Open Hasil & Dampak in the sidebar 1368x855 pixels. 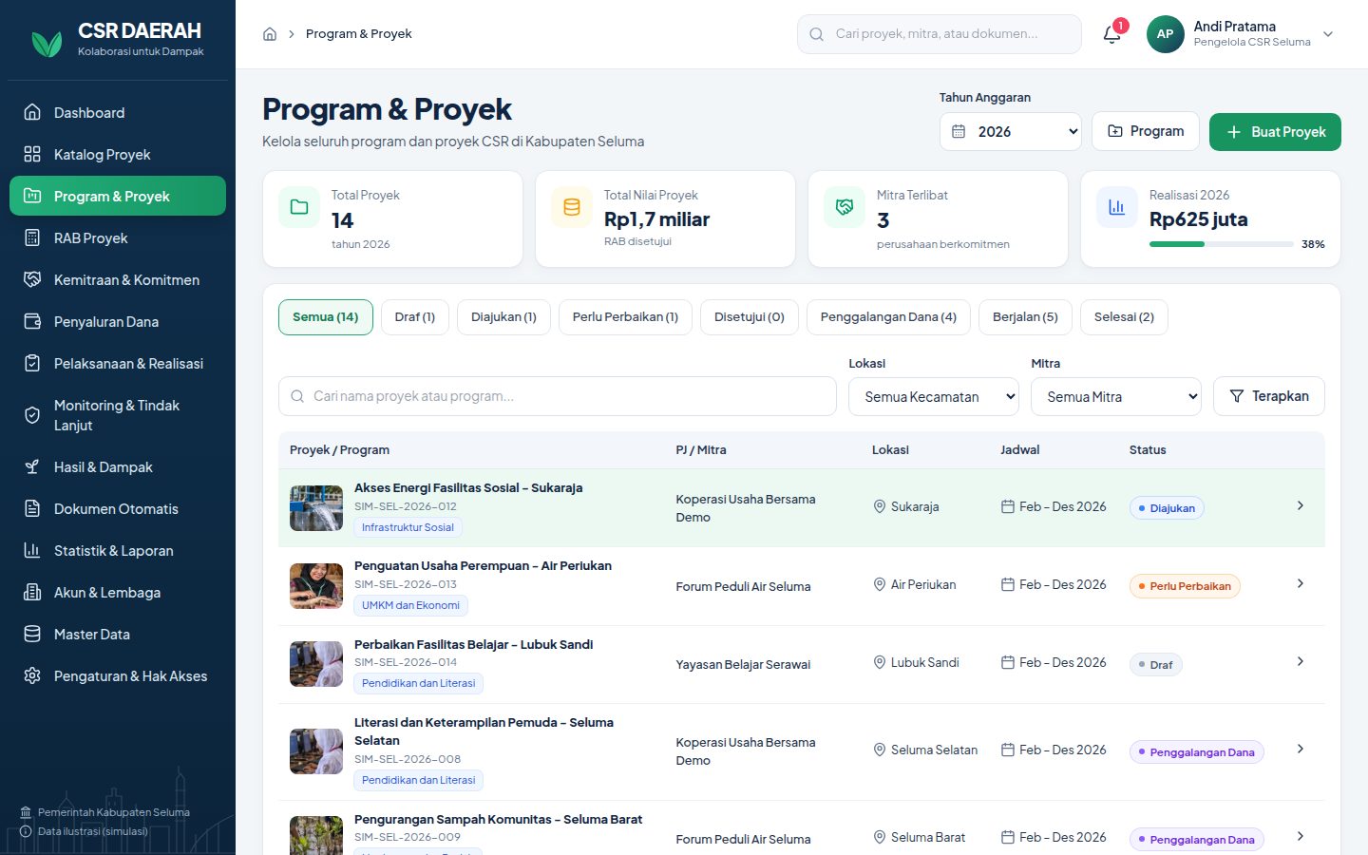118,466
